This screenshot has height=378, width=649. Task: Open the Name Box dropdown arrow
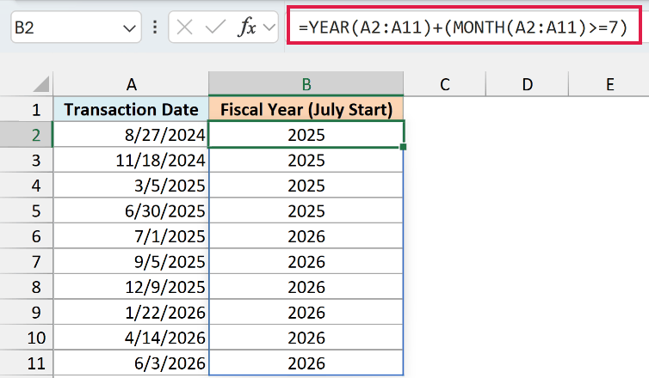130,28
